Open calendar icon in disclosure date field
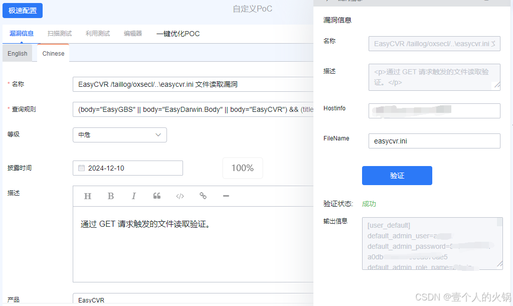The width and height of the screenshot is (513, 306). click(x=81, y=168)
